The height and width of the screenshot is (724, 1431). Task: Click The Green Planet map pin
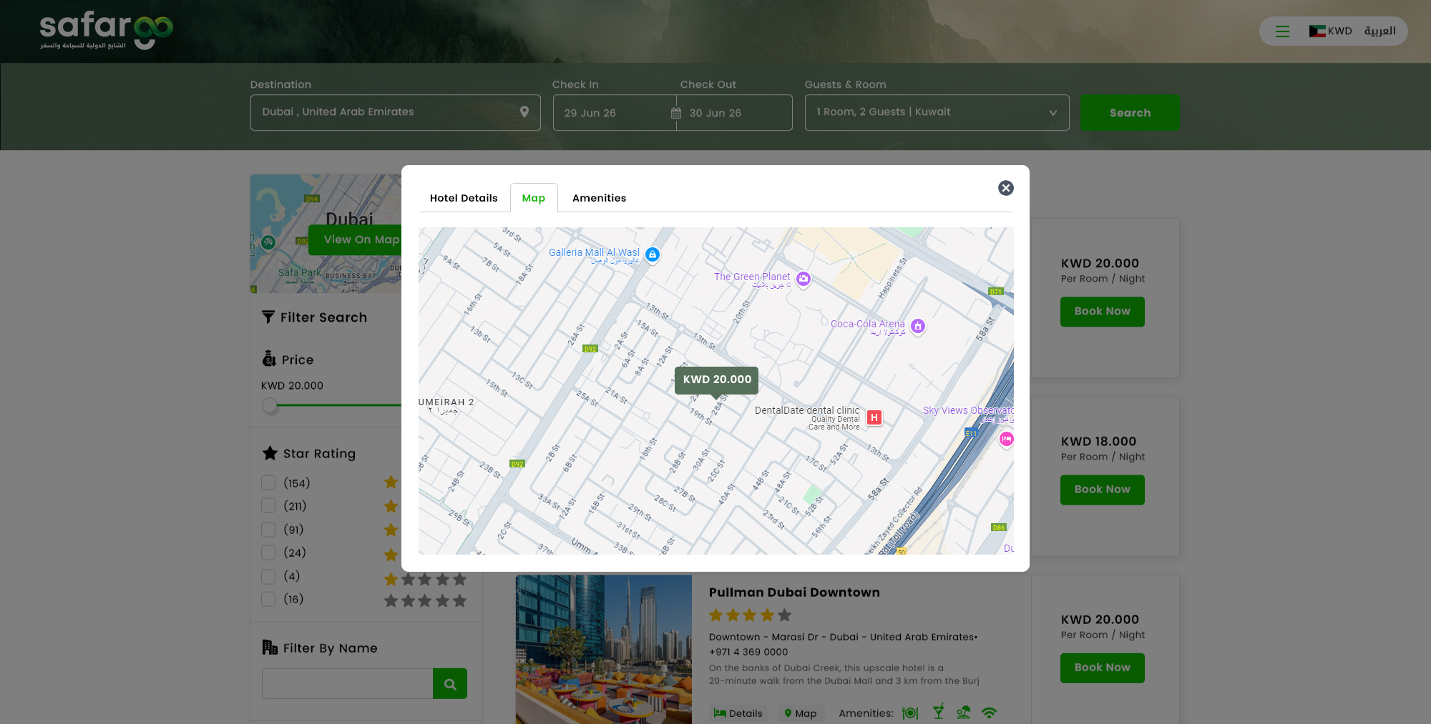coord(804,279)
